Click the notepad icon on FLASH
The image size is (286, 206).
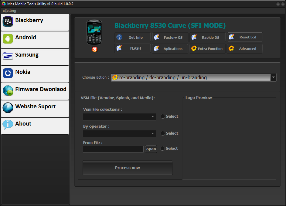[x=119, y=48]
